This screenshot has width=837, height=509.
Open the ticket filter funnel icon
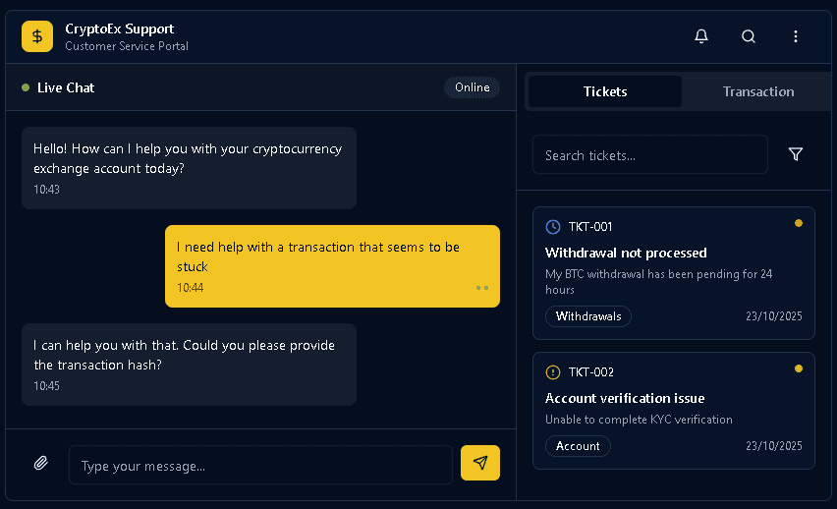796,154
